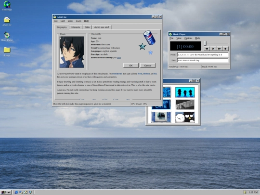
Task: Click the Music Player title bar icon
Action: [x=170, y=34]
